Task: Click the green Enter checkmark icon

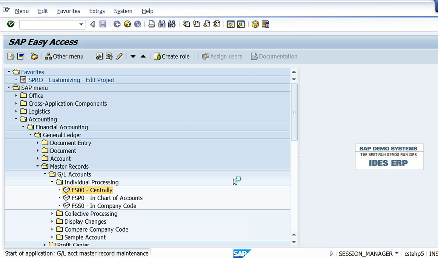Action: coord(11,24)
